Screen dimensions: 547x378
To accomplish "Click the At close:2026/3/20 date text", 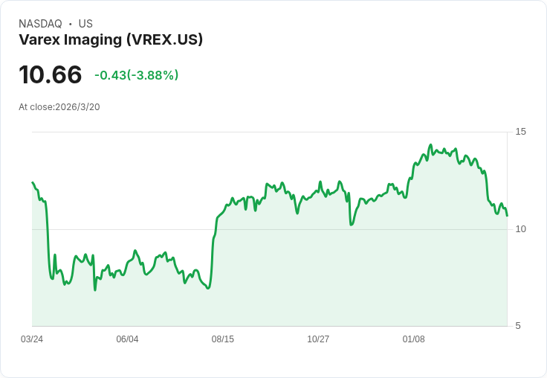I will pos(59,107).
